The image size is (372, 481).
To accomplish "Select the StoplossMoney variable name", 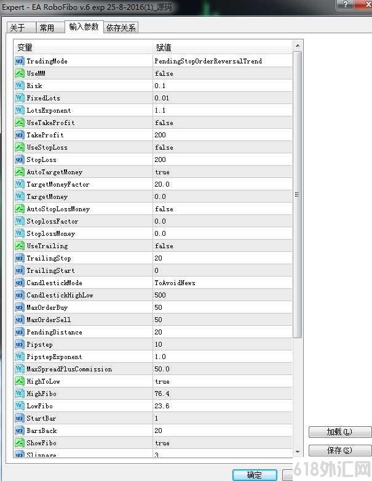I will coord(51,233).
